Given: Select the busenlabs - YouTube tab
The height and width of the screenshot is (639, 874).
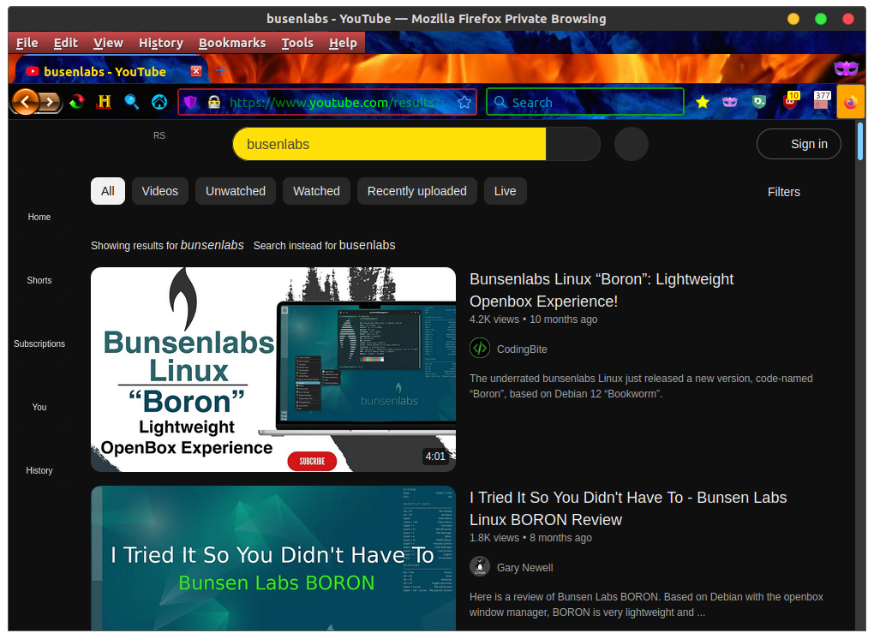Looking at the screenshot, I should click(111, 71).
